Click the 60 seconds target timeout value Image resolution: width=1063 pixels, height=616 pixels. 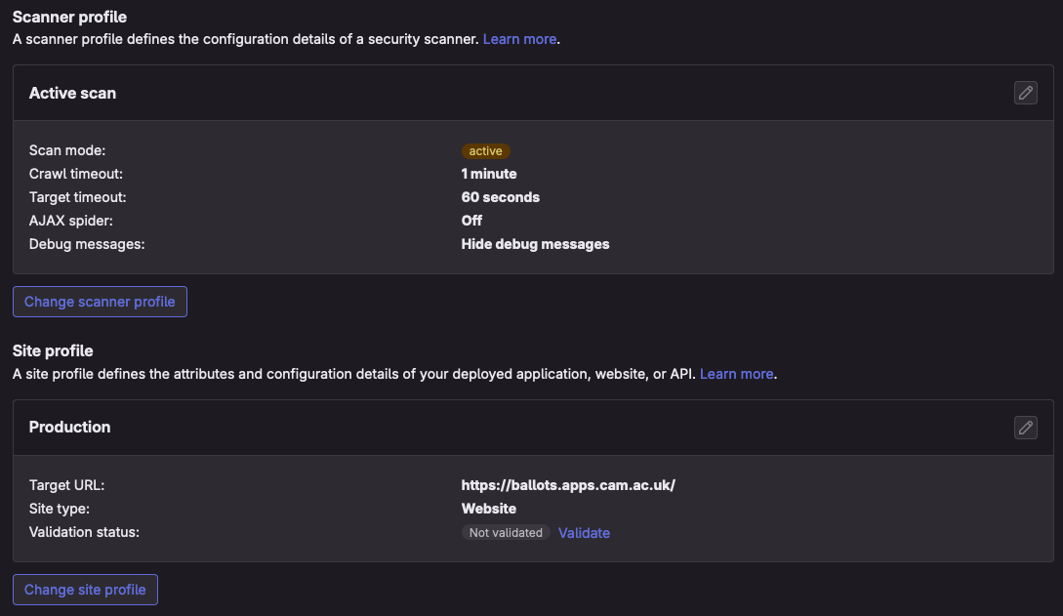coord(500,197)
